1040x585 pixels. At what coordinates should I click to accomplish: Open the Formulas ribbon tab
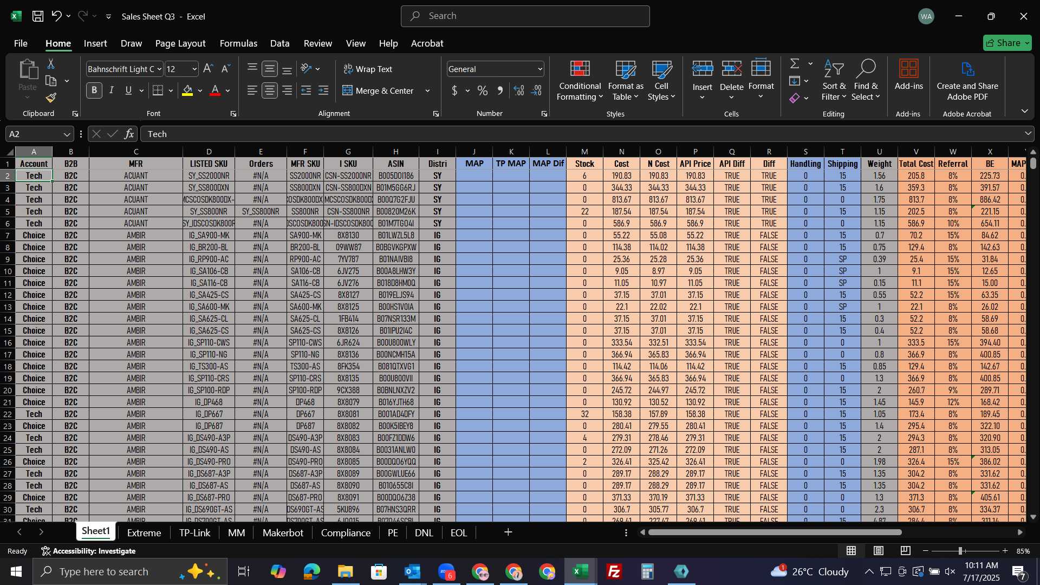tap(238, 43)
